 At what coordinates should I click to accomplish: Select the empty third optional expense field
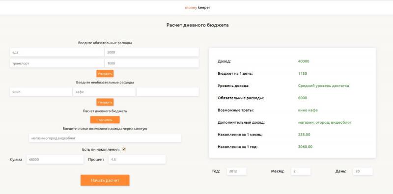(x=168, y=92)
